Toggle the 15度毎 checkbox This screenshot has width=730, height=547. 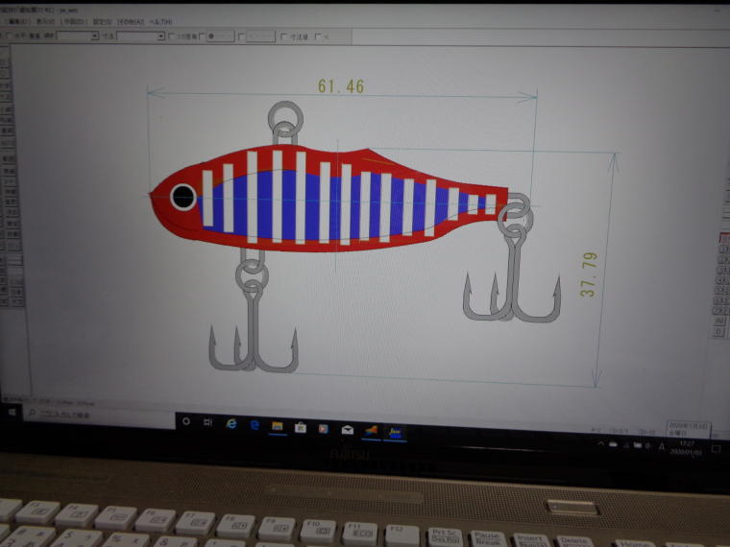(171, 36)
